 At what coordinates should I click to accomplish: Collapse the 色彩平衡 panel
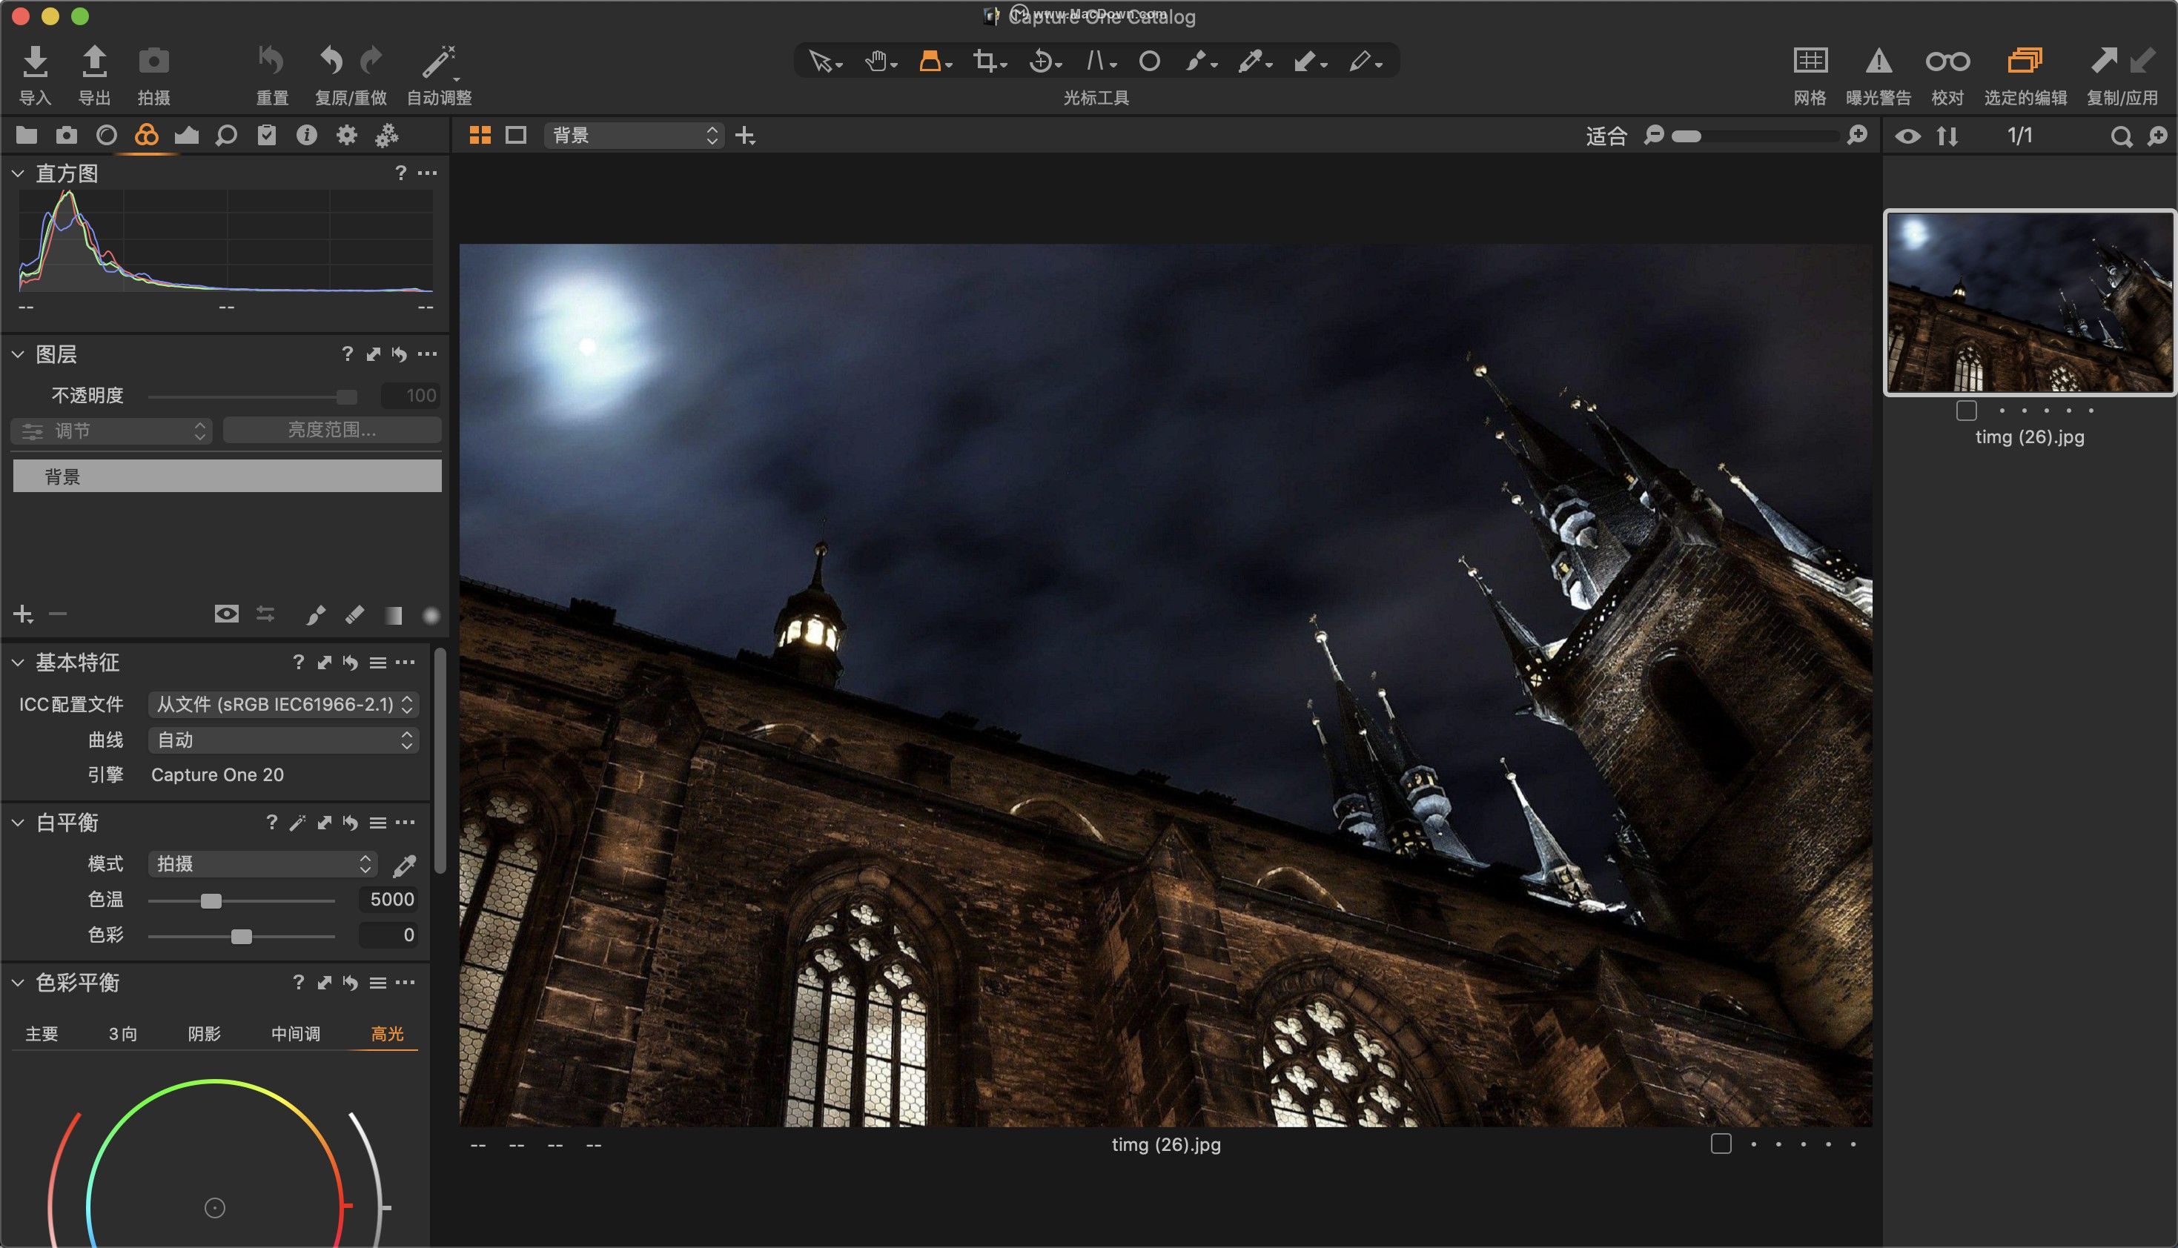[17, 983]
